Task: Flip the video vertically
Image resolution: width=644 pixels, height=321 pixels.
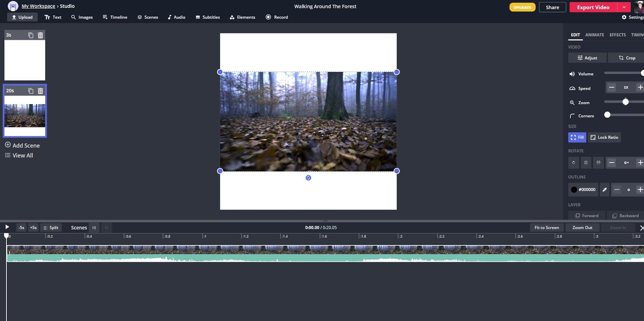Action: pos(599,163)
